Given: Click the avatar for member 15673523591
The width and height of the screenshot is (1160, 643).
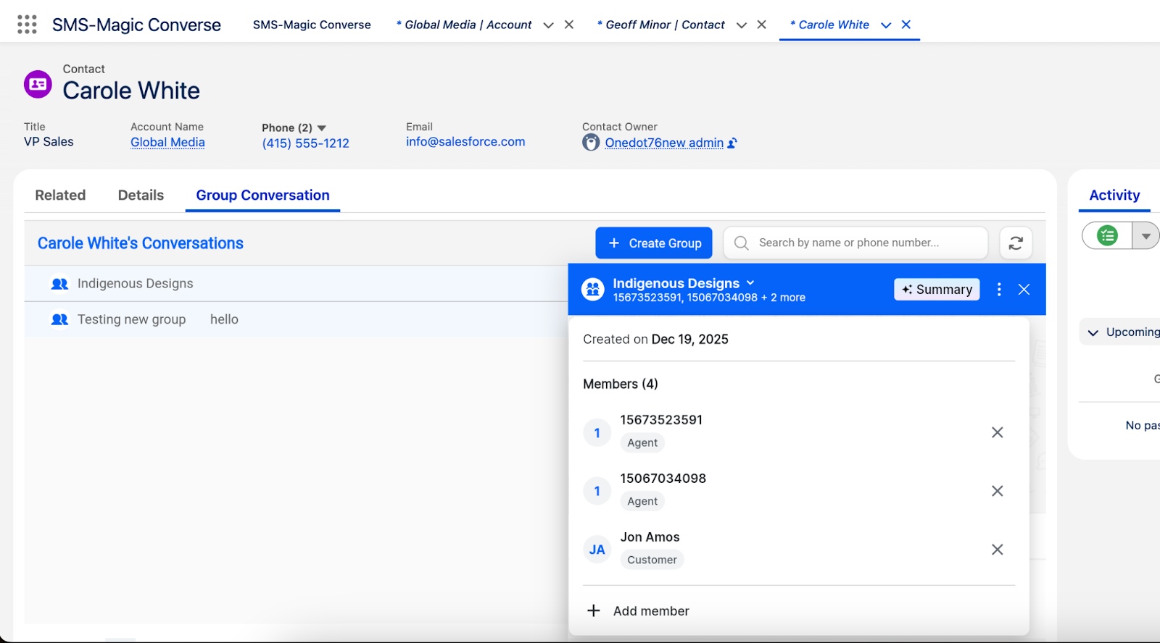Looking at the screenshot, I should [x=597, y=433].
